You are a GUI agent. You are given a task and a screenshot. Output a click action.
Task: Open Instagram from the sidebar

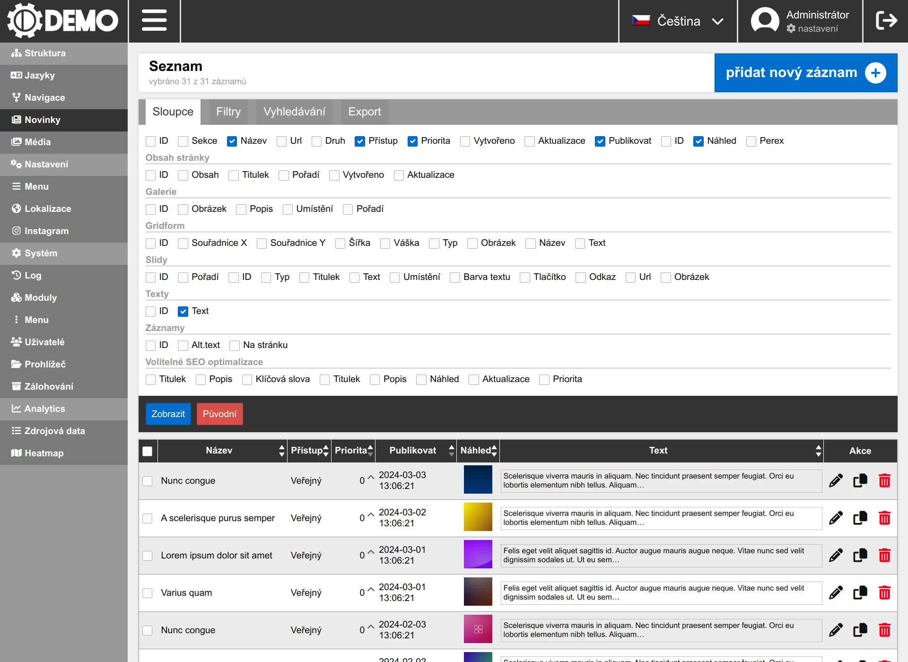click(x=46, y=231)
